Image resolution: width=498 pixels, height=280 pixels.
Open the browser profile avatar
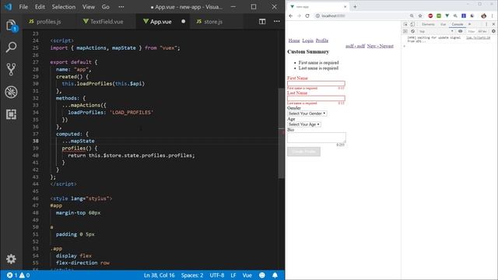[x=483, y=16]
